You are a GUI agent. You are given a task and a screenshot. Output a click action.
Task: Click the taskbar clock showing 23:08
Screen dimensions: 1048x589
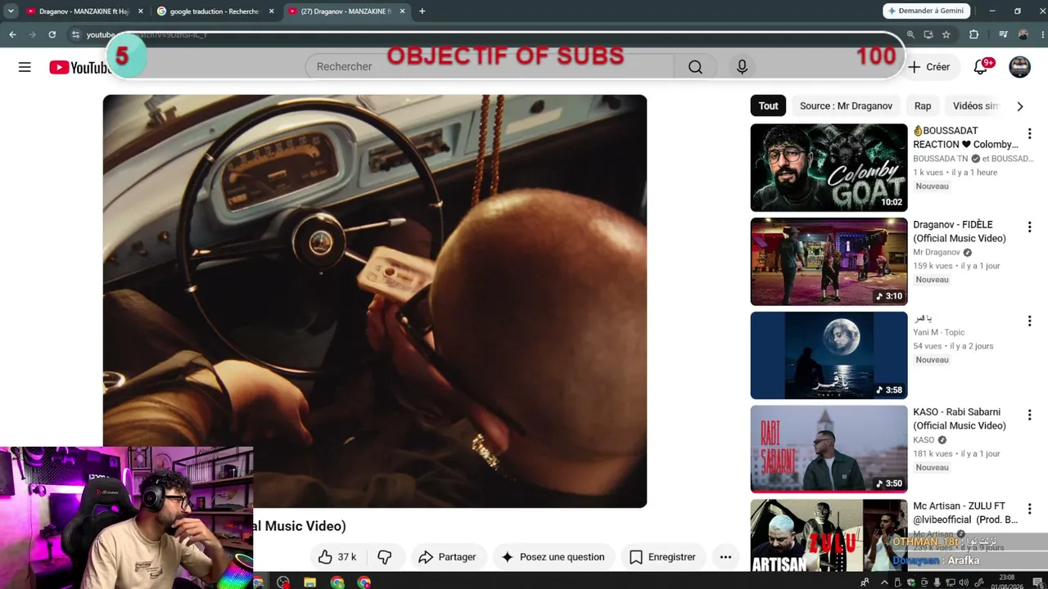pos(1007,582)
